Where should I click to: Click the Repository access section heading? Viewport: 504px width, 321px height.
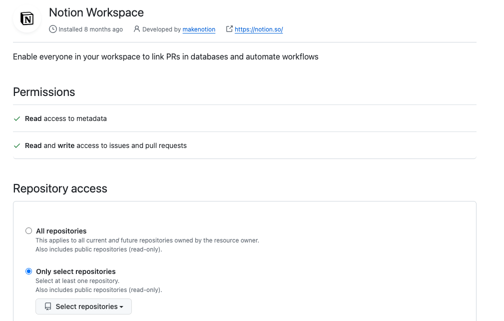pos(59,188)
